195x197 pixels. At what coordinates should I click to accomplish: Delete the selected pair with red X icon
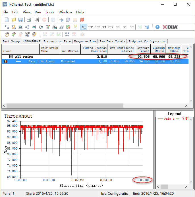pyautogui.click(x=82, y=20)
